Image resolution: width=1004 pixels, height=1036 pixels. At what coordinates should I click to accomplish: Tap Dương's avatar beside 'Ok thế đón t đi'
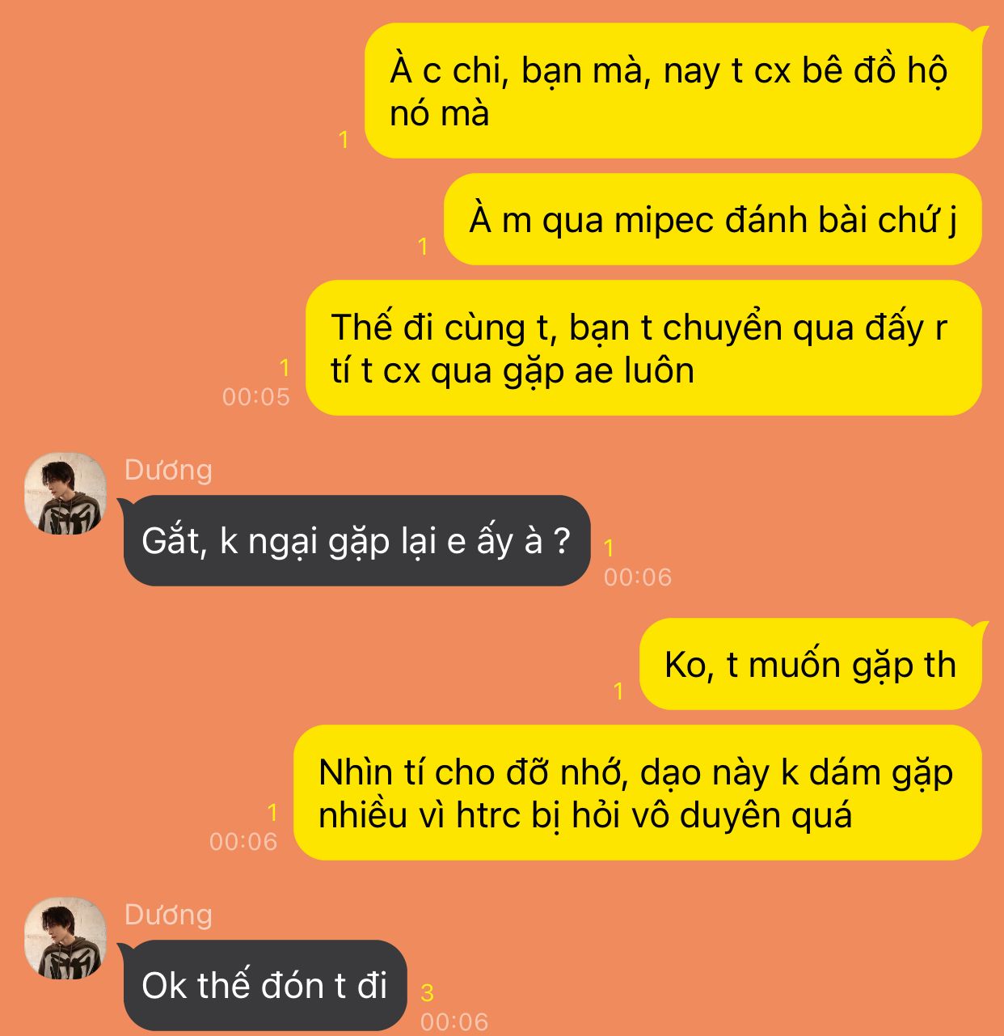(x=65, y=938)
